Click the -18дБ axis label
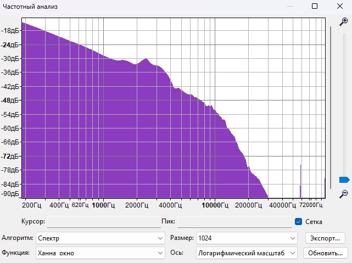This screenshot has width=352, height=263. (10, 31)
